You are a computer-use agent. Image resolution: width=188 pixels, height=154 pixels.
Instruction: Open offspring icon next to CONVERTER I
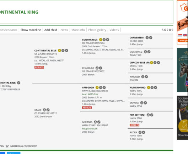(x=147, y=38)
